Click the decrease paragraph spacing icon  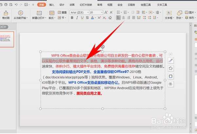tap(149, 18)
